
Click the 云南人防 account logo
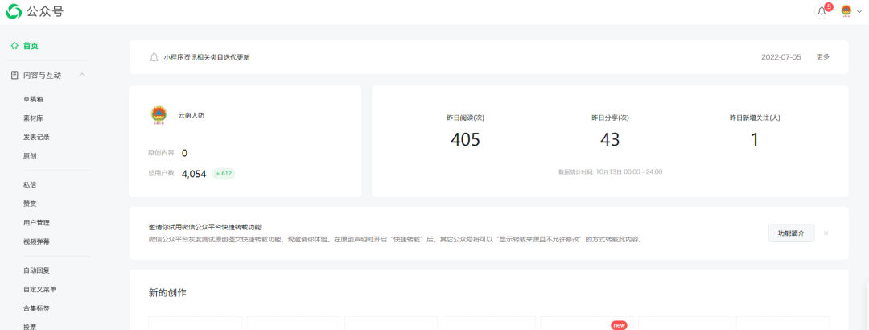coord(159,116)
